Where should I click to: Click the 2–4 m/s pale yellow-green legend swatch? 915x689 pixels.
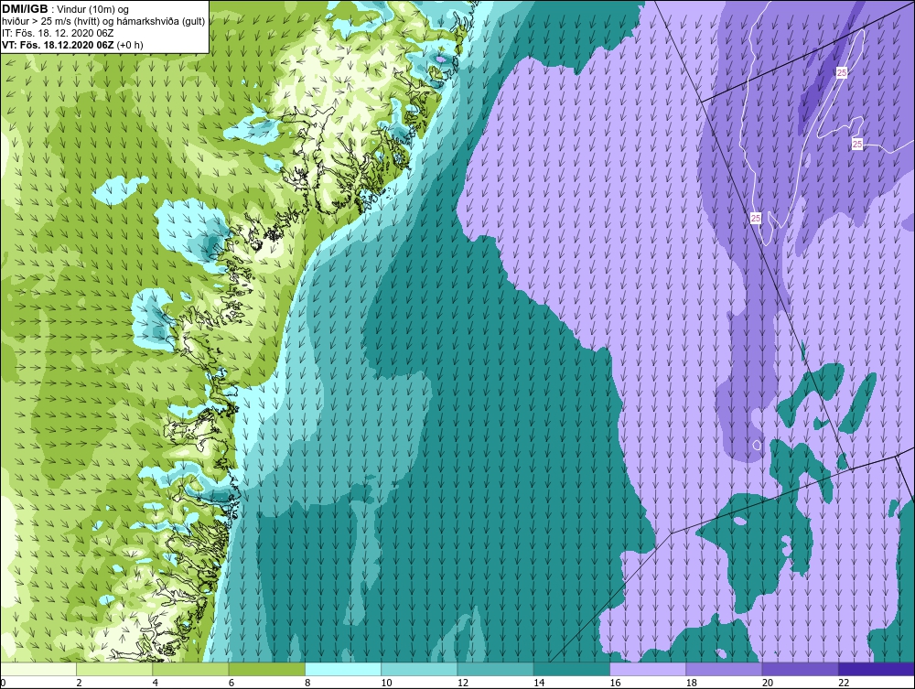pos(114,669)
